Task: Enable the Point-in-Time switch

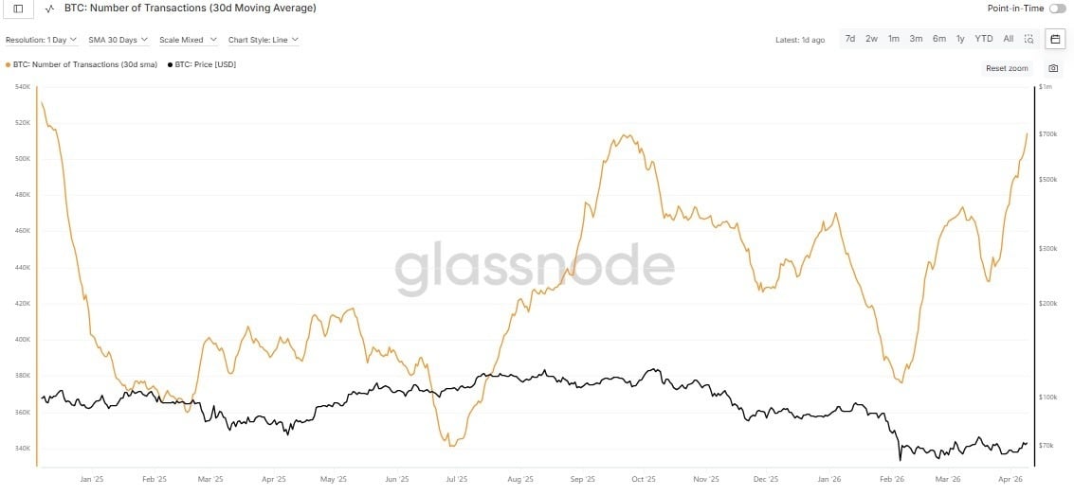Action: tap(1057, 9)
